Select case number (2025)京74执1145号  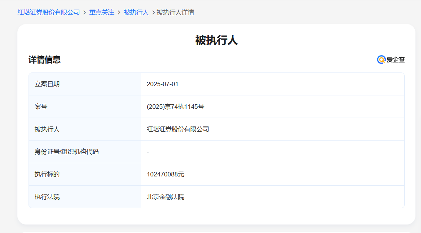176,107
